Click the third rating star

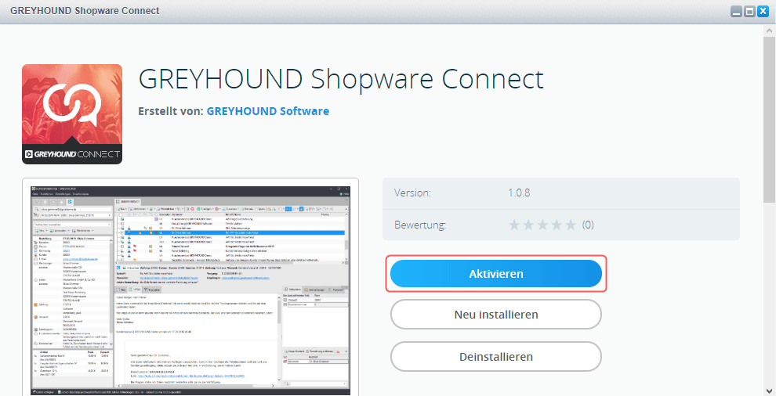[x=543, y=225]
